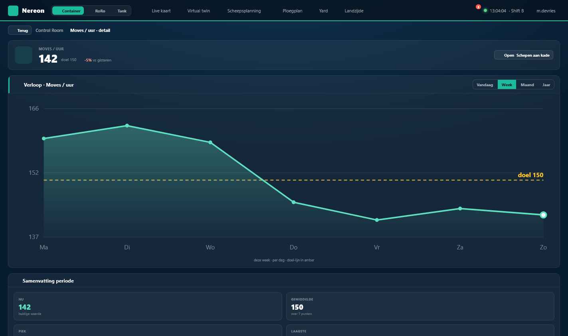568x336 pixels.
Task: Select the Vr lowest data point
Action: point(377,220)
